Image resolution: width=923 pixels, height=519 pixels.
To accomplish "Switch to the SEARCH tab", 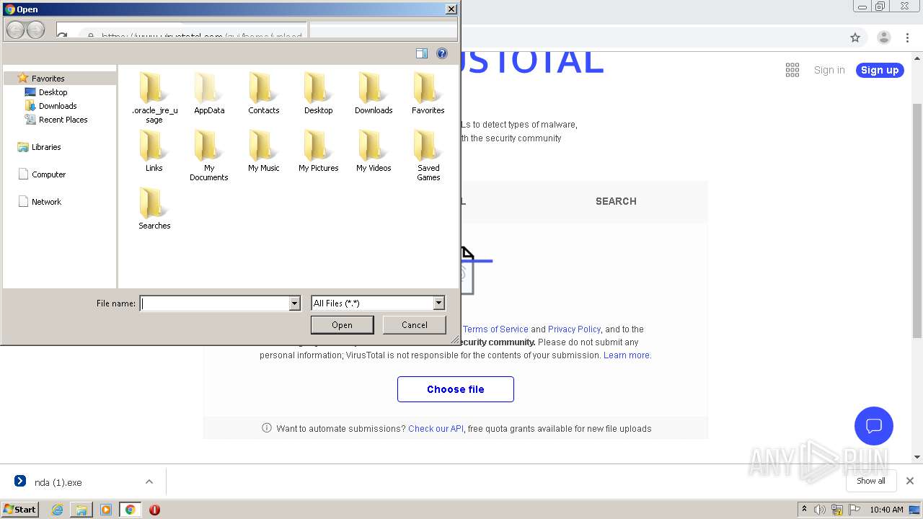I will click(x=616, y=201).
